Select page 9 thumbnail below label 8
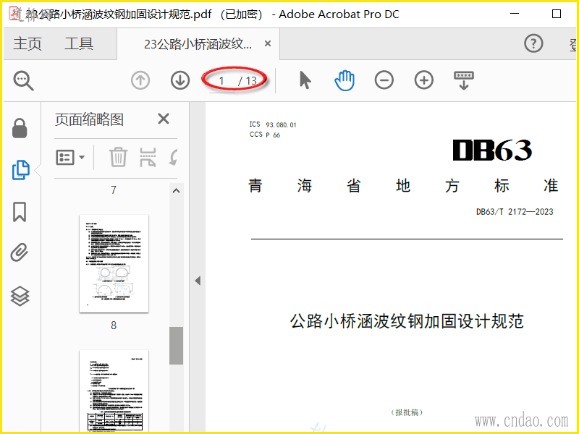579x434 pixels. point(114,391)
